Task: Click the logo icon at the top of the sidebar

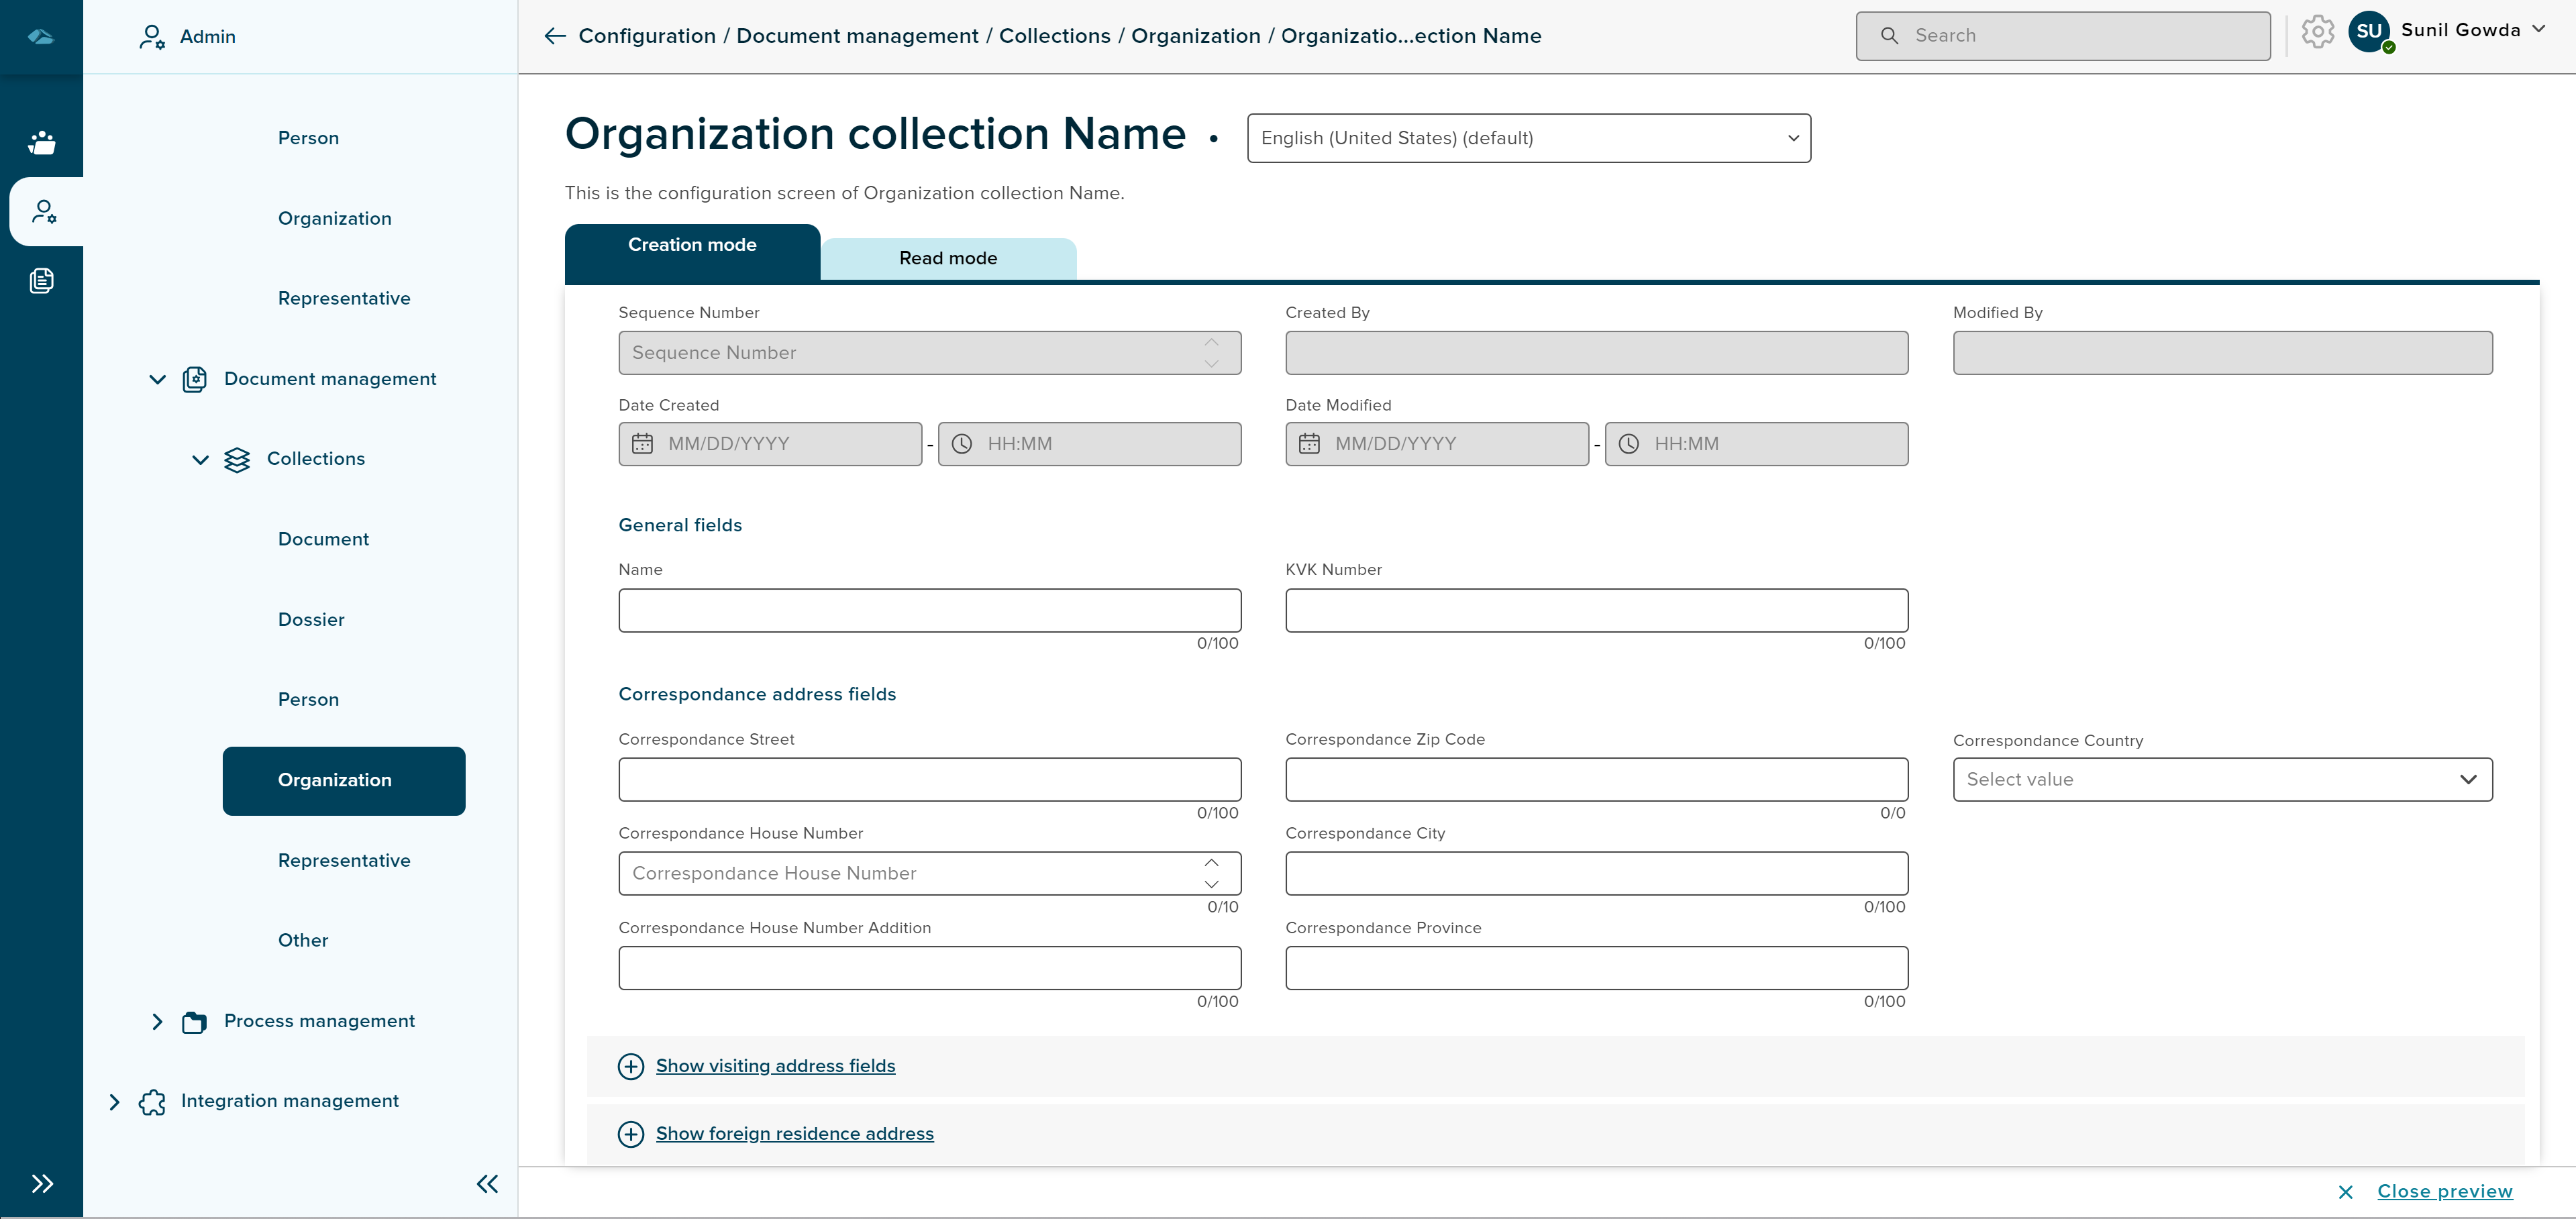Action: pyautogui.click(x=41, y=37)
